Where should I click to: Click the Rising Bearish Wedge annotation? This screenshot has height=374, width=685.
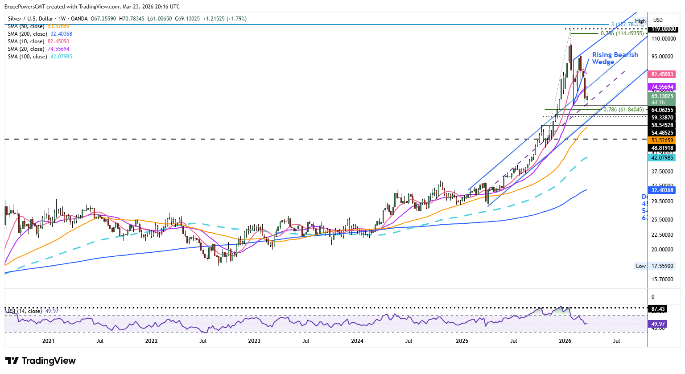click(615, 58)
